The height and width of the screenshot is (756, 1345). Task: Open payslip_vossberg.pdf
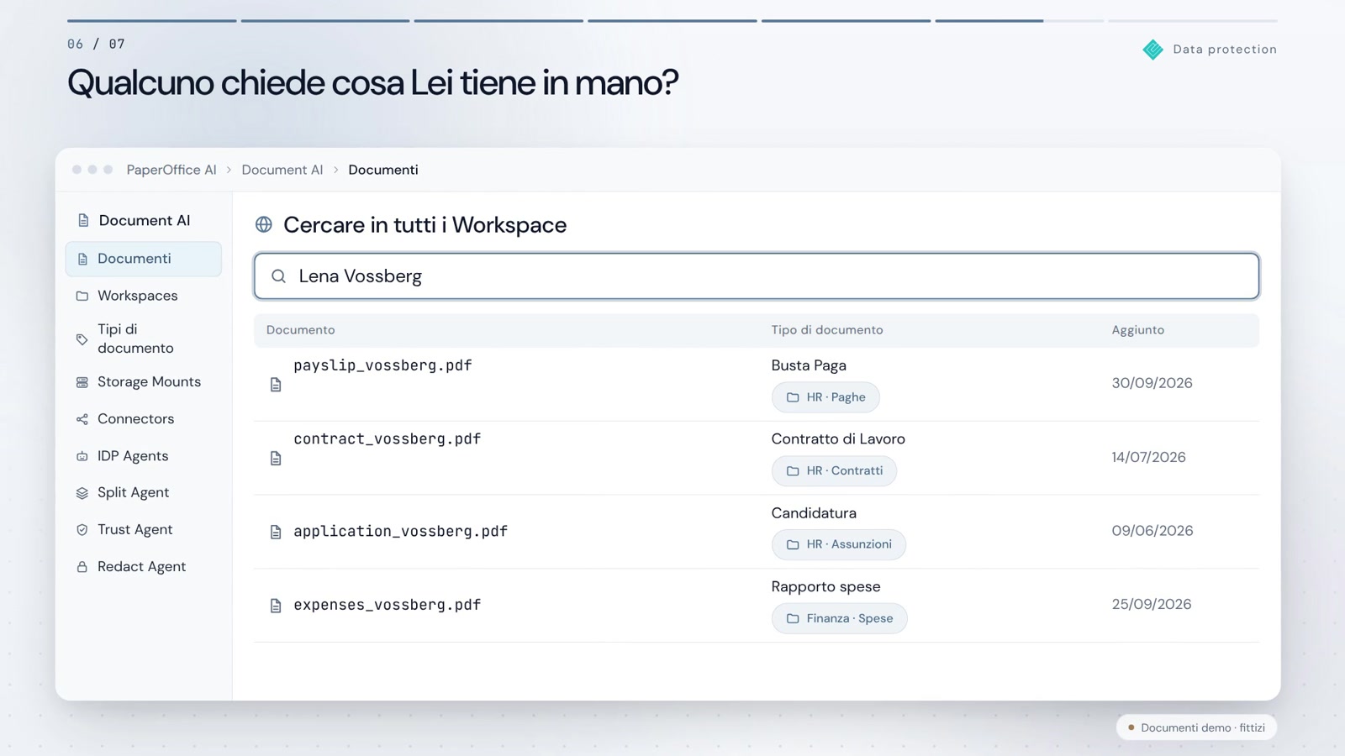click(382, 365)
